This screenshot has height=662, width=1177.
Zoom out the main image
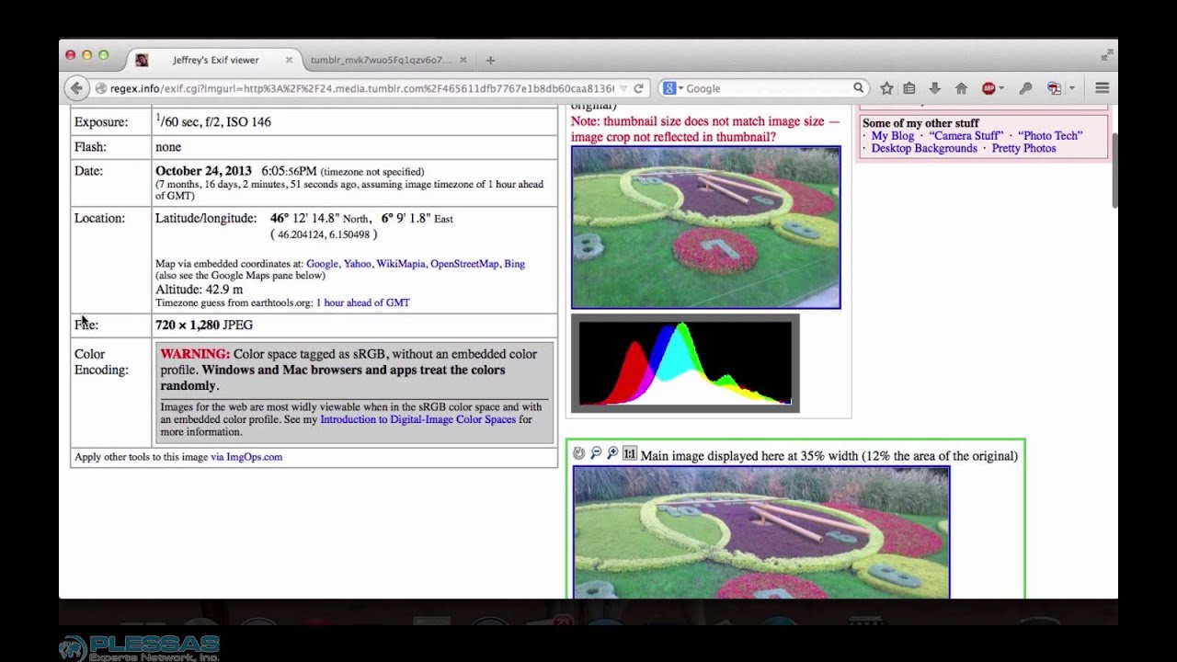(596, 453)
